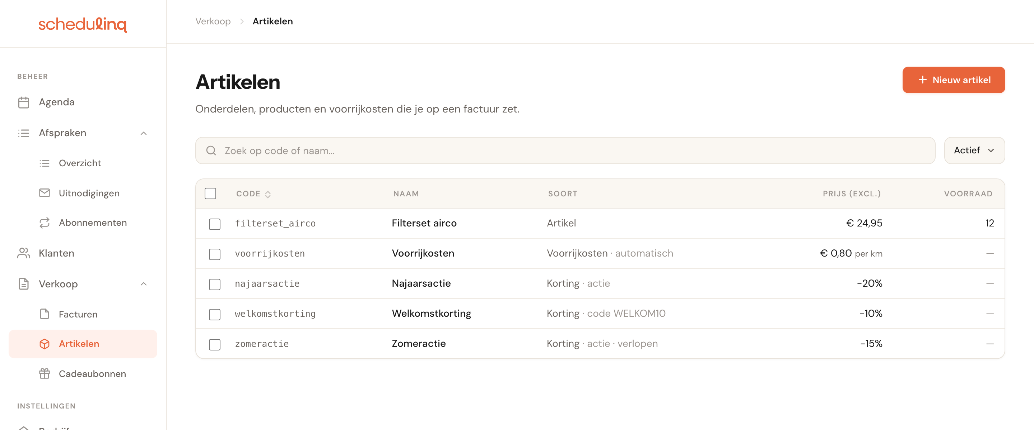Open the Actief status filter dropdown
Viewport: 1034px width, 430px height.
[x=974, y=151]
